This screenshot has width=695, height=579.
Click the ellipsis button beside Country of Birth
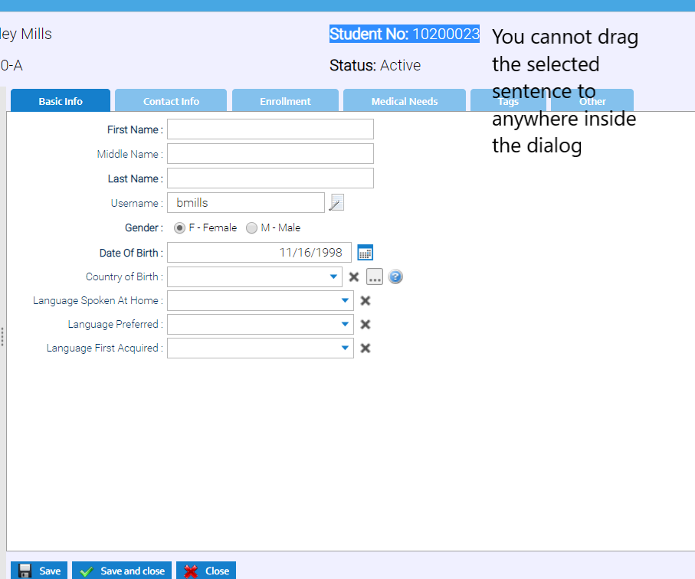click(374, 276)
